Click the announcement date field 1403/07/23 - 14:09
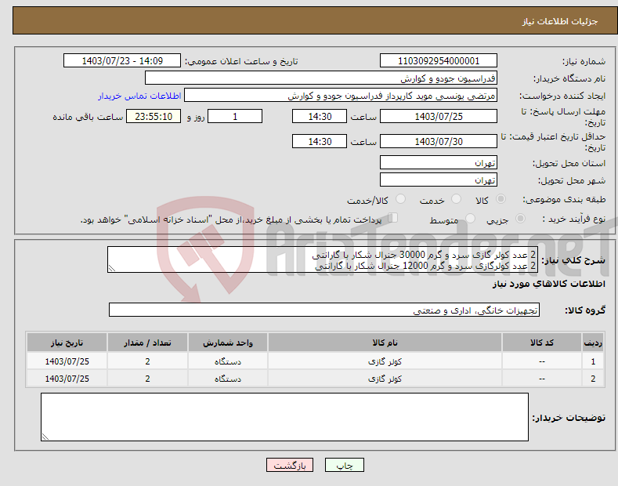 click(122, 61)
